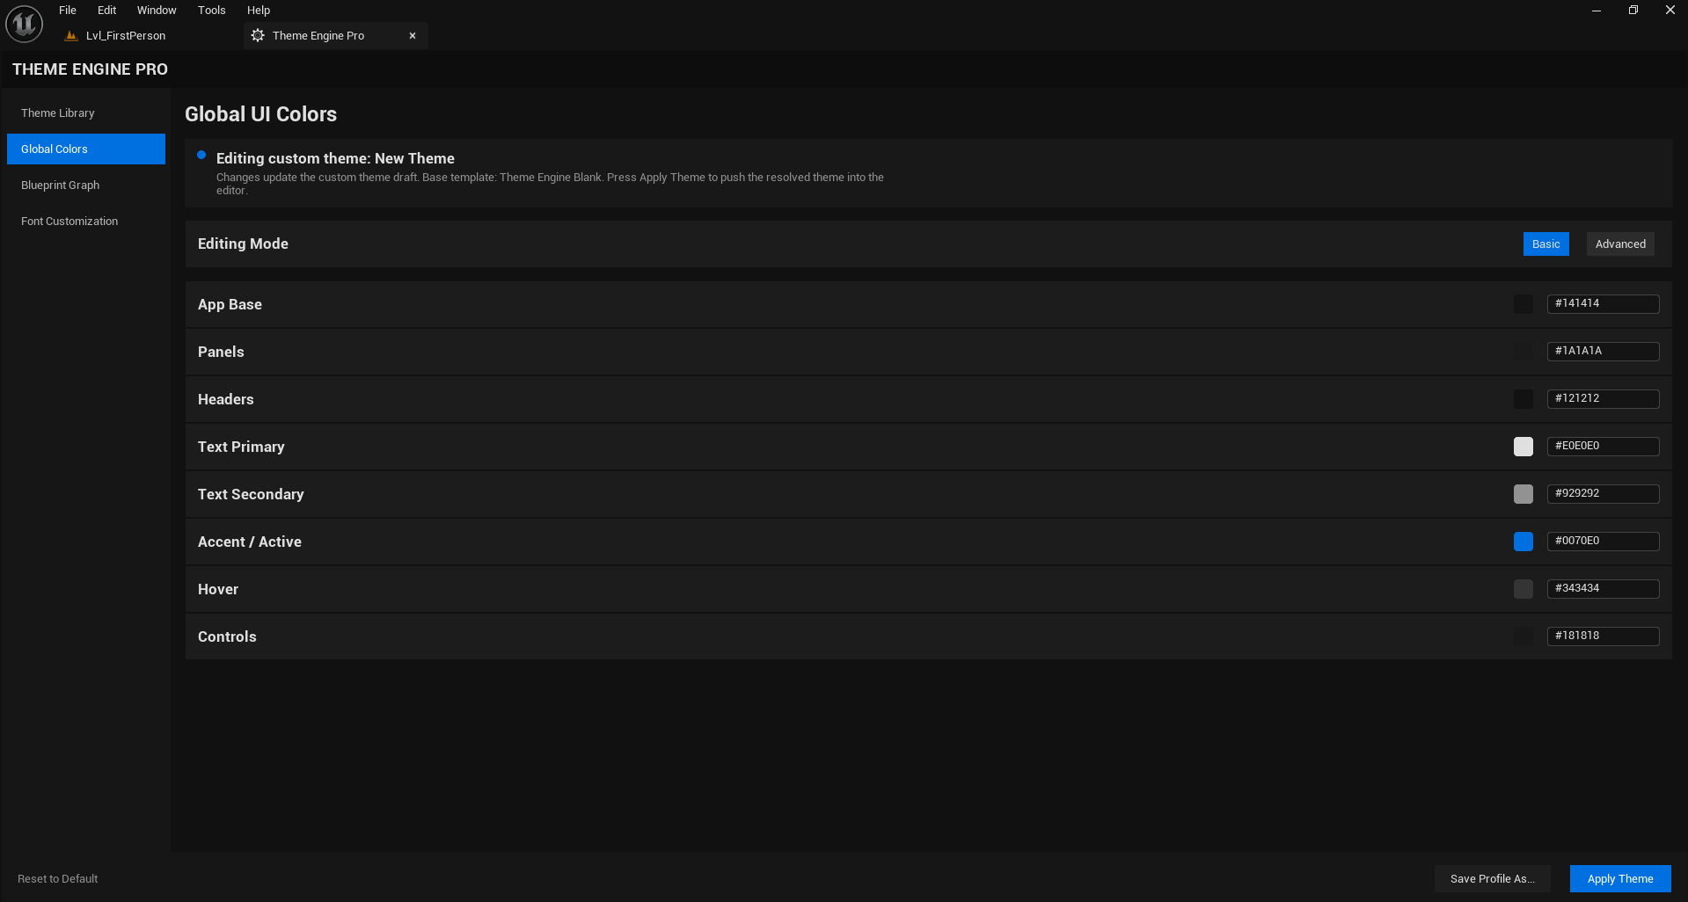Image resolution: width=1688 pixels, height=902 pixels.
Task: Click the Panels row label
Action: point(221,352)
